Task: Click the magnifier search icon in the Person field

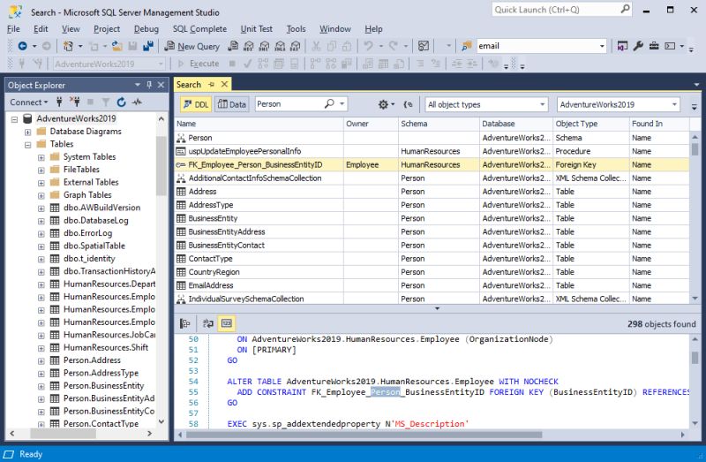Action: click(329, 104)
